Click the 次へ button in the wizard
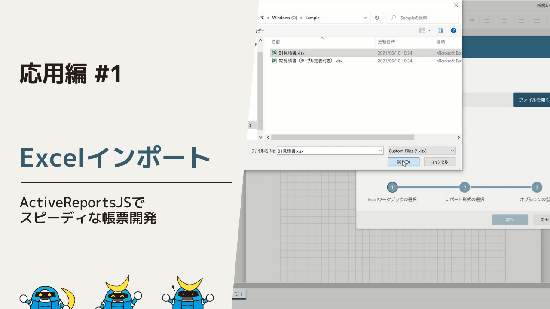The height and width of the screenshot is (309, 550). click(x=510, y=219)
